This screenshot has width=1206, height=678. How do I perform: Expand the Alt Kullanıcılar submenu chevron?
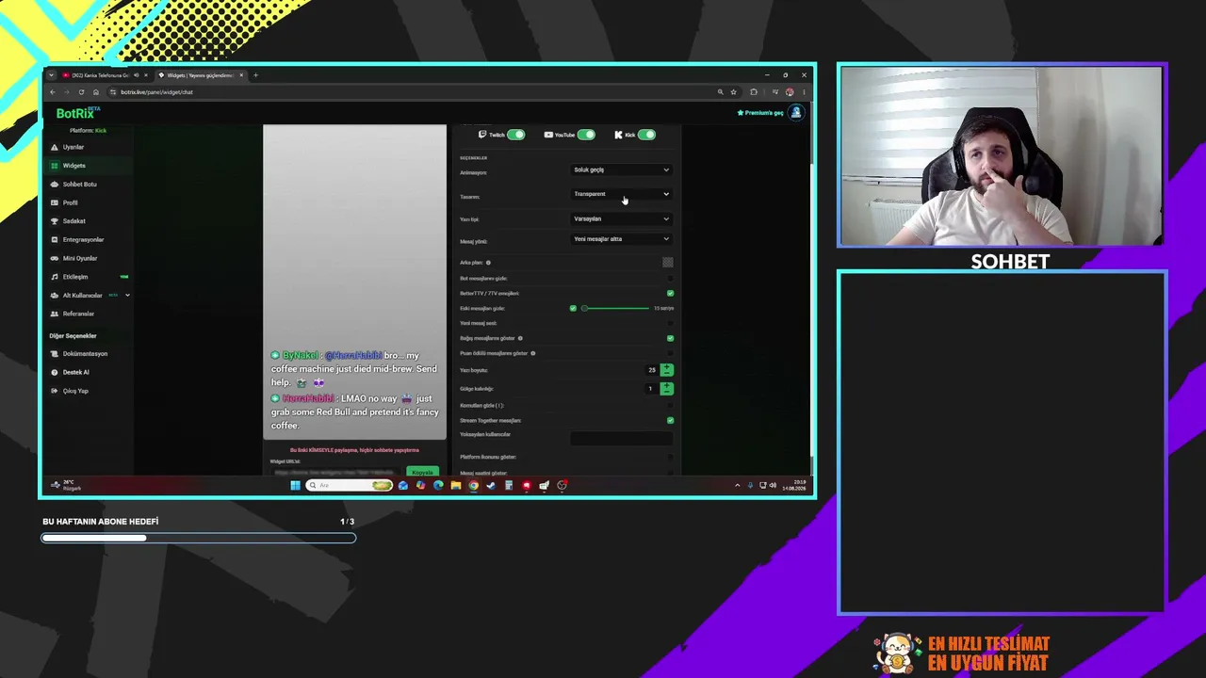[x=127, y=296]
